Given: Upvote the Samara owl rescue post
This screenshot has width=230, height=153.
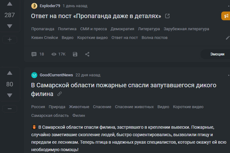Looking at the screenshot, I should pyautogui.click(x=10, y=73).
